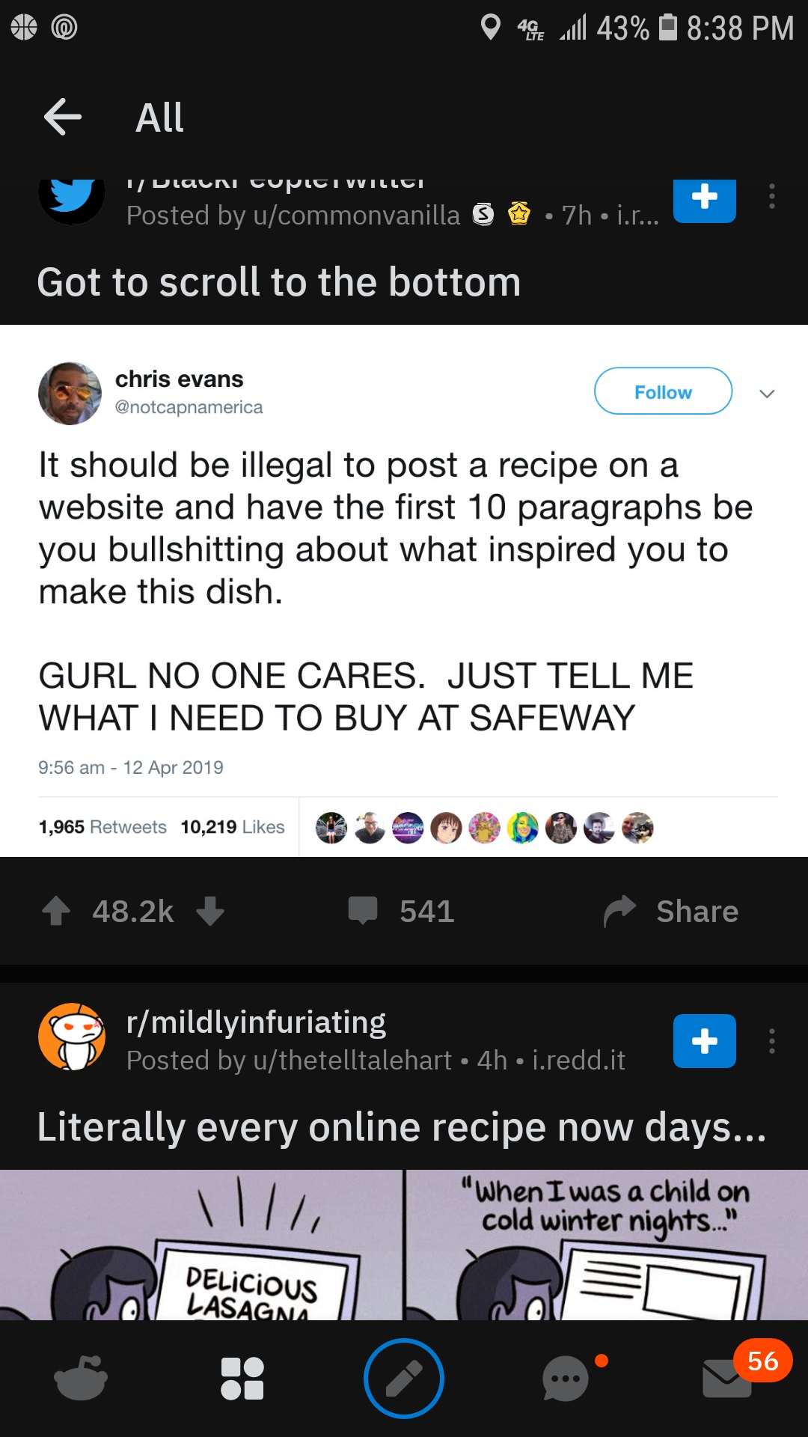Open comments with 541 replies
The height and width of the screenshot is (1437, 808).
tap(402, 912)
